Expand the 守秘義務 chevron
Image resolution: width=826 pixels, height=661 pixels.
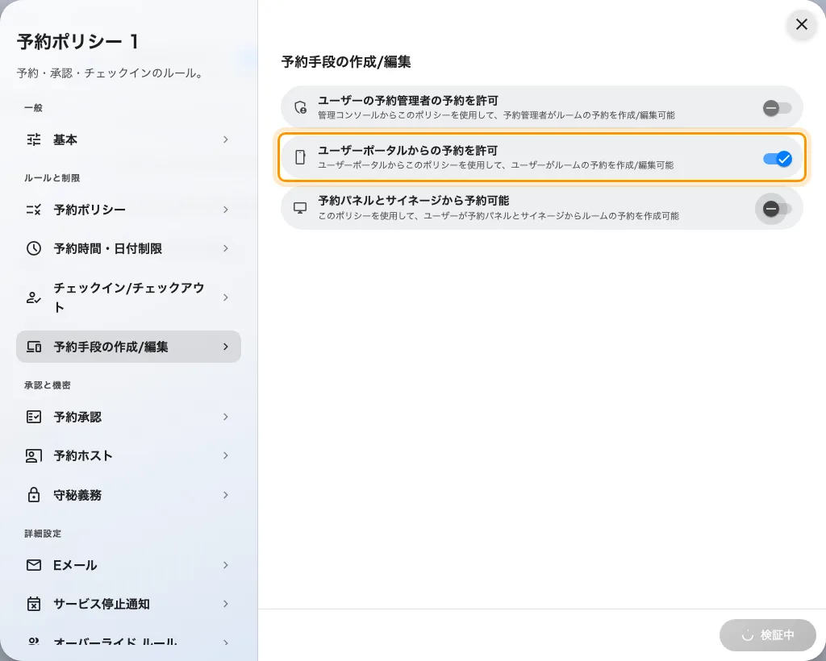pyautogui.click(x=226, y=495)
